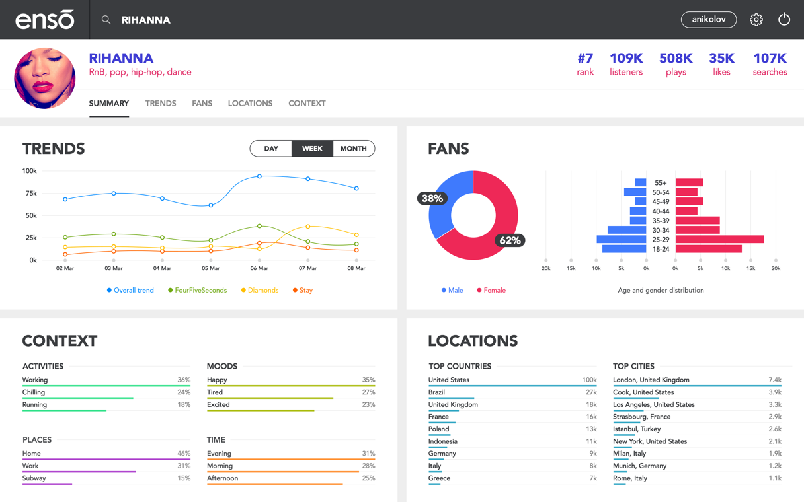Click the search magnifier icon
The width and height of the screenshot is (804, 502).
(x=106, y=20)
